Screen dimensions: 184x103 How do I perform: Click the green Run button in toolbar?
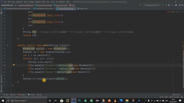tap(163, 5)
